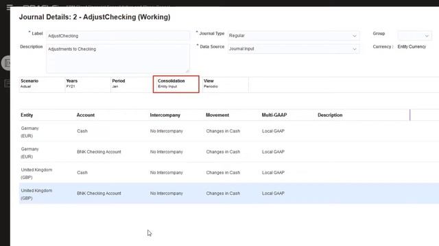The width and height of the screenshot is (439, 246).
Task: Select the Period Jan dimension cell
Action: coord(132,84)
